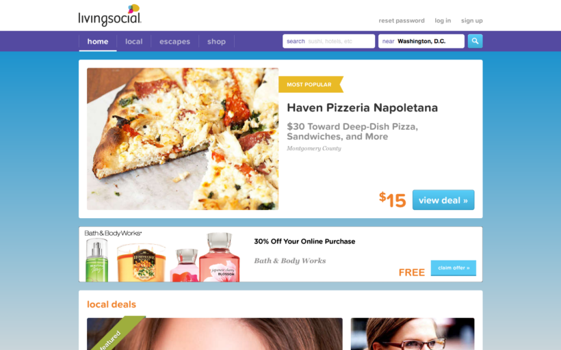Viewport: 561px width, 350px height.
Task: Switch to the local tab
Action: coord(134,42)
